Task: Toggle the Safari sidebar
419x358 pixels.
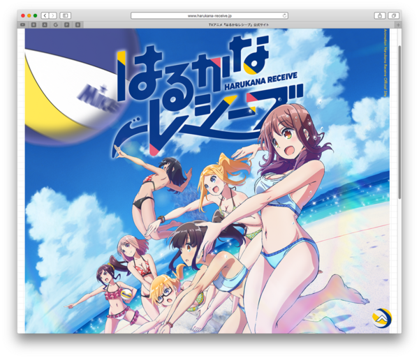Action: point(65,15)
